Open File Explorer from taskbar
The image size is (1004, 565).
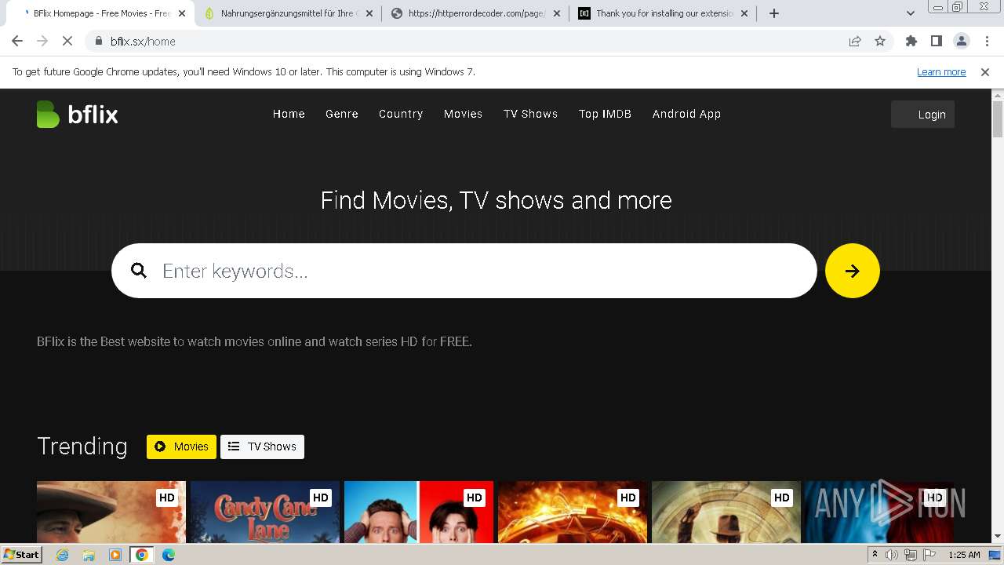pyautogui.click(x=89, y=555)
